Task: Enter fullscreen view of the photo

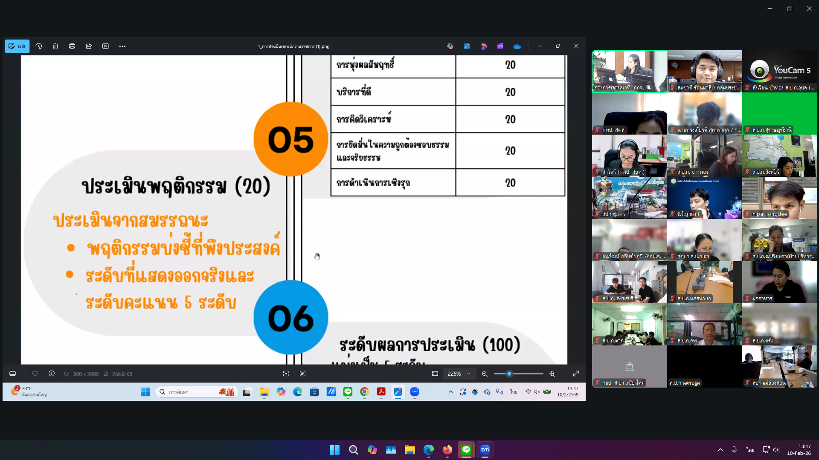Action: 576,374
